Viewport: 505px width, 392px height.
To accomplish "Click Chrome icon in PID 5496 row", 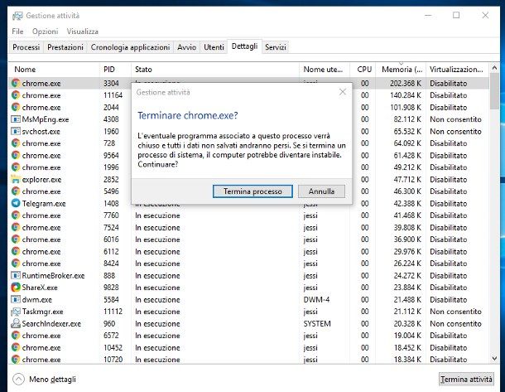I will pyautogui.click(x=16, y=191).
